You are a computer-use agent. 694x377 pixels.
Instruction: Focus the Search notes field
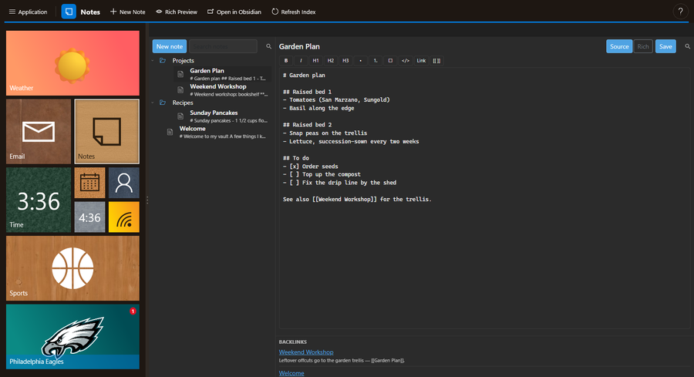pos(223,46)
